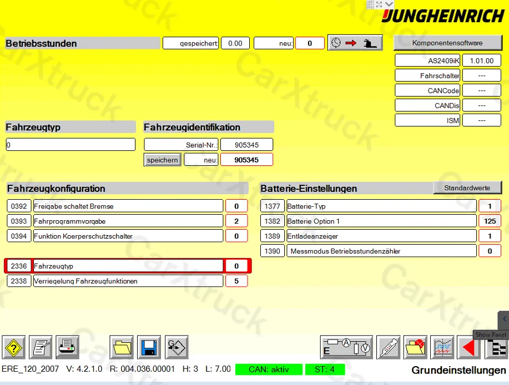
Task: Click the CANDis component label
Action: 427,105
